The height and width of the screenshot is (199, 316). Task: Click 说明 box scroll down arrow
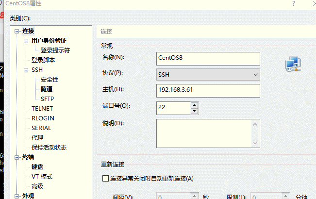point(255,143)
